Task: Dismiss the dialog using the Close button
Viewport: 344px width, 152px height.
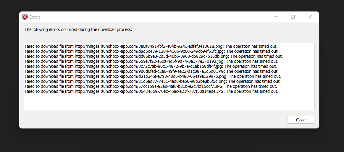Action: pos(301,120)
